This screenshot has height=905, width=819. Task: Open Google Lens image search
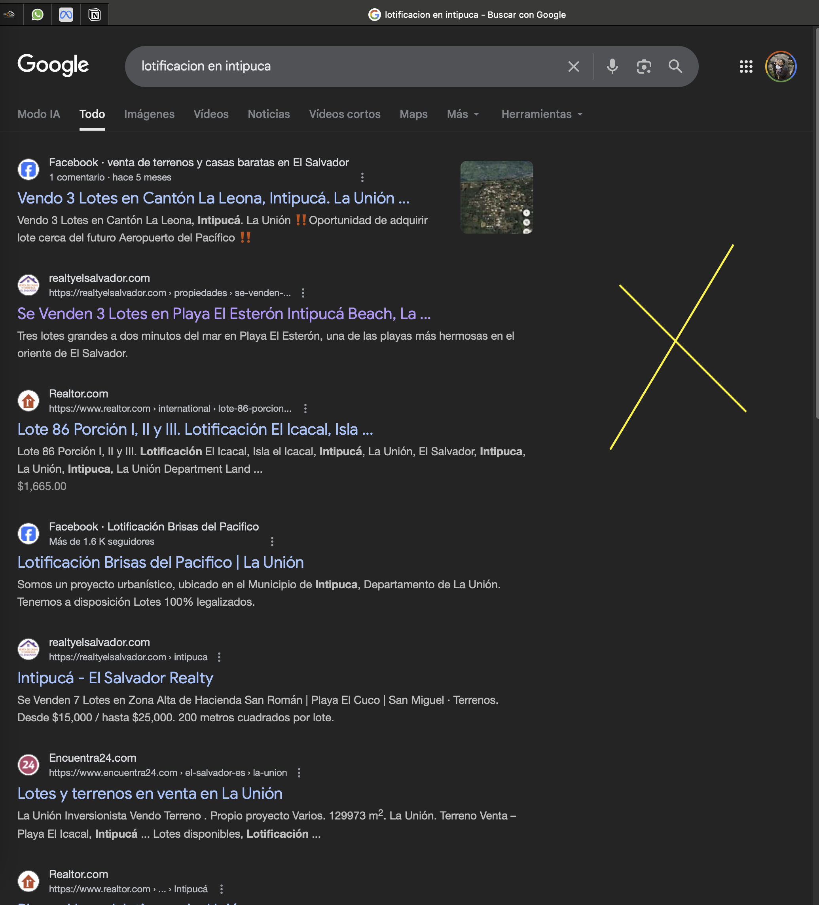point(644,67)
